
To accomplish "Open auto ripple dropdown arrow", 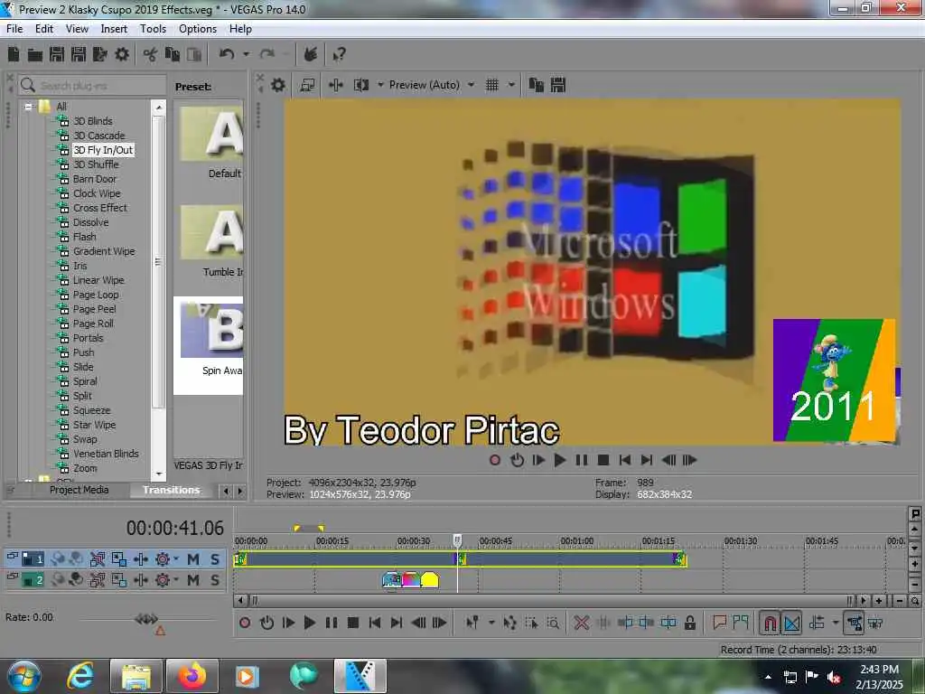I will [x=836, y=623].
